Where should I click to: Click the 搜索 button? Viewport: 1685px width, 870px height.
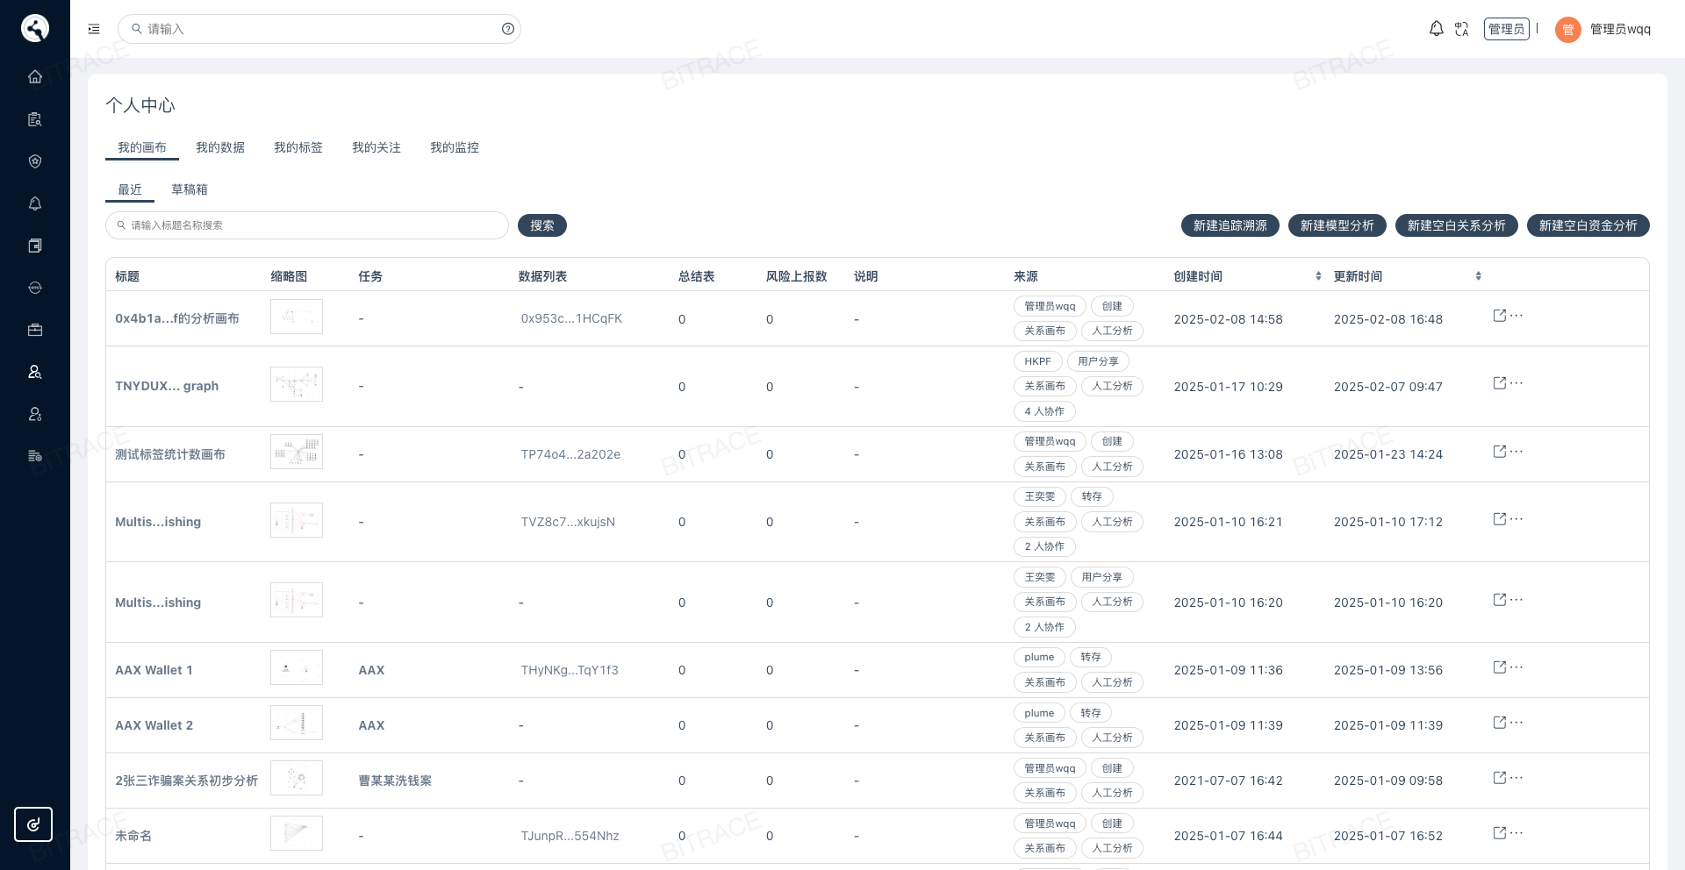(542, 225)
